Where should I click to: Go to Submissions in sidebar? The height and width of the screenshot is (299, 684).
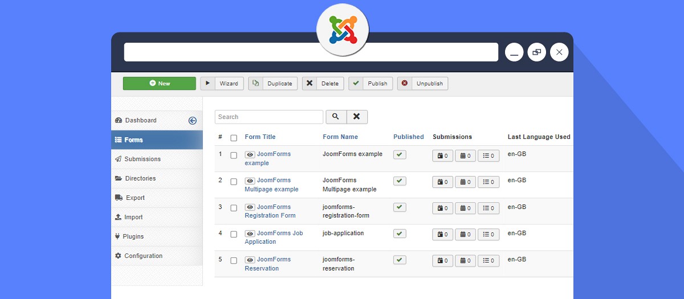click(157, 159)
